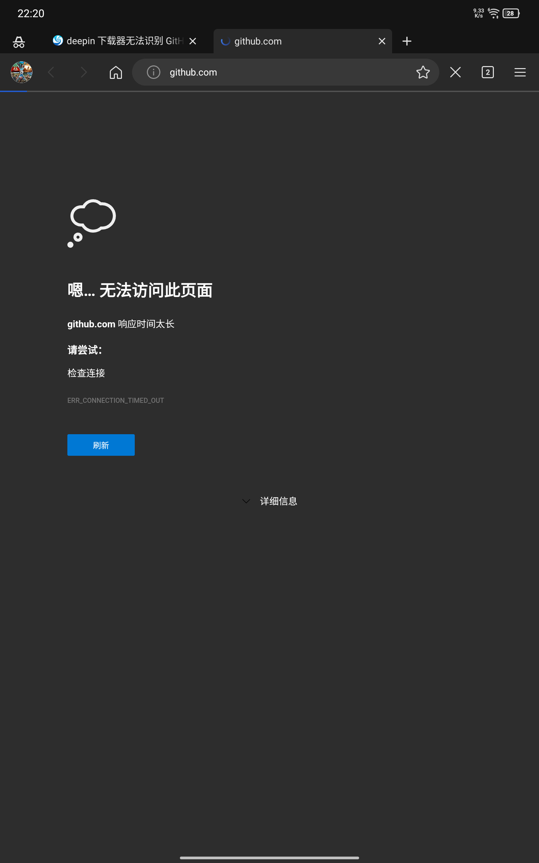
Task: Tap the battery indicator showing 28
Action: click(x=511, y=13)
